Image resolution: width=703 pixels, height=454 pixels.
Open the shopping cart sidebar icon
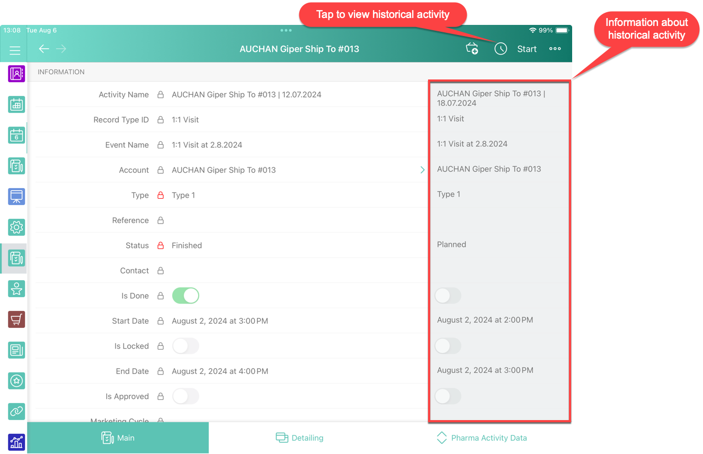click(x=16, y=319)
